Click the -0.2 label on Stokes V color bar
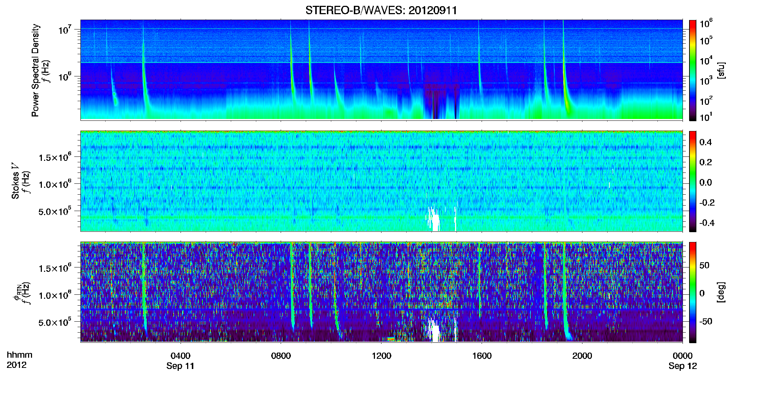763x393 pixels. (x=707, y=203)
